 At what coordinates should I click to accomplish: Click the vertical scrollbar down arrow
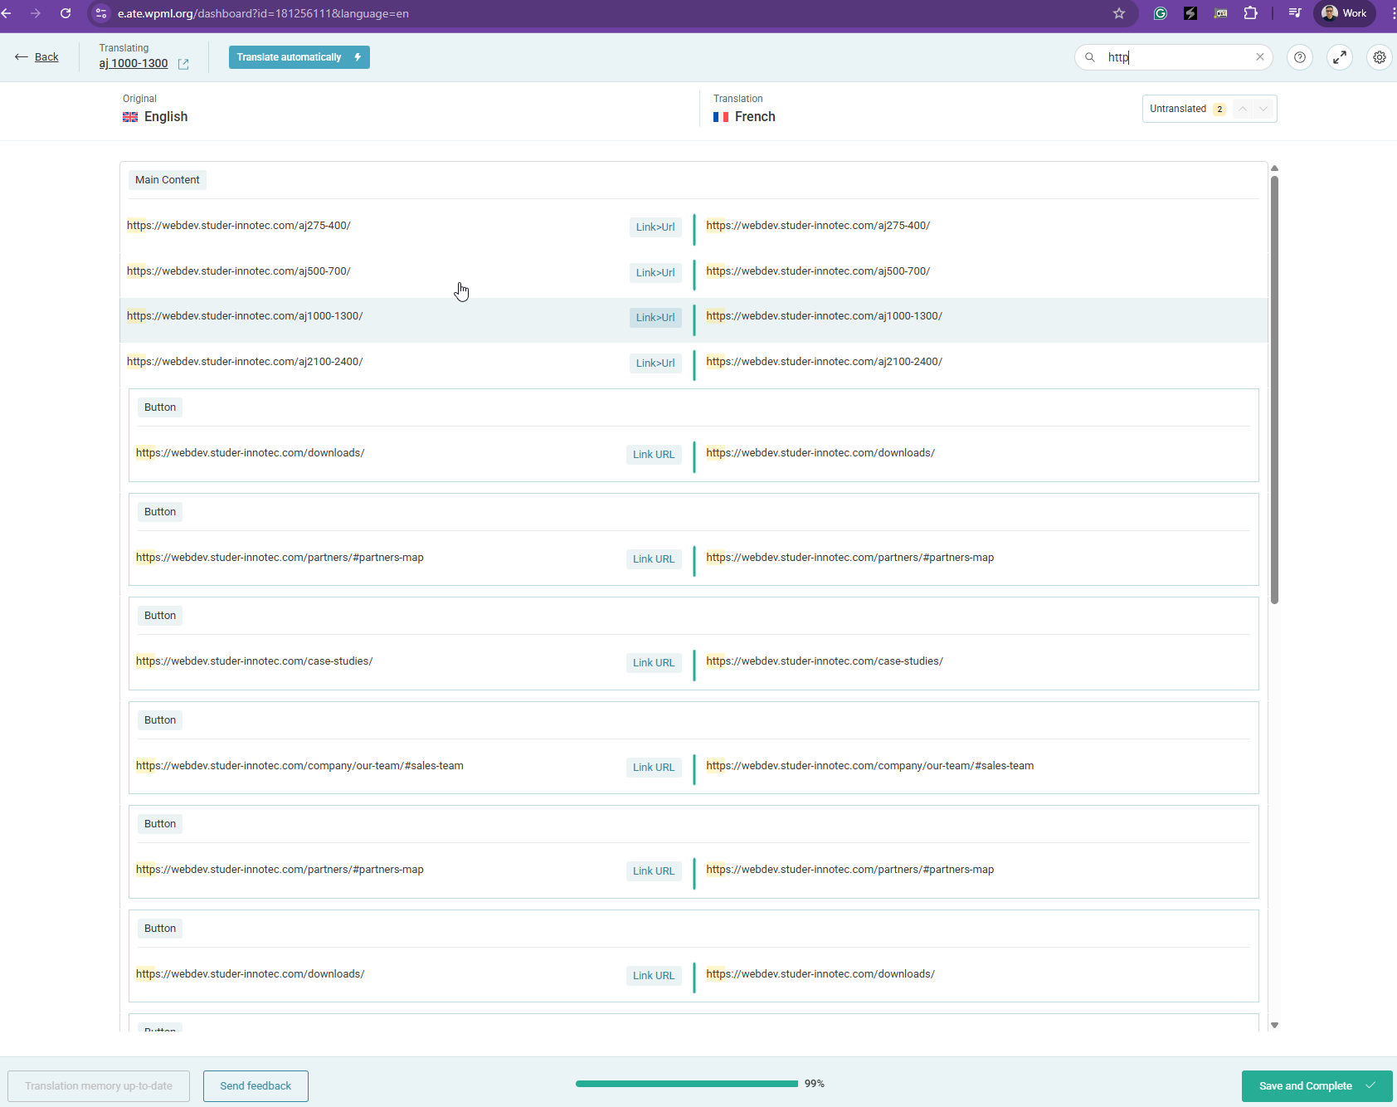pyautogui.click(x=1275, y=1026)
